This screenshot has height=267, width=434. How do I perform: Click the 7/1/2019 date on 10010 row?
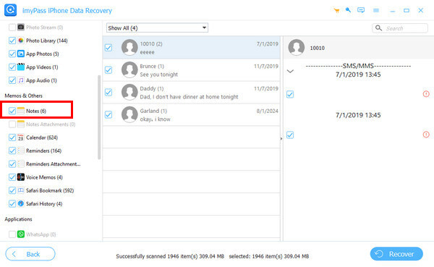click(x=267, y=43)
